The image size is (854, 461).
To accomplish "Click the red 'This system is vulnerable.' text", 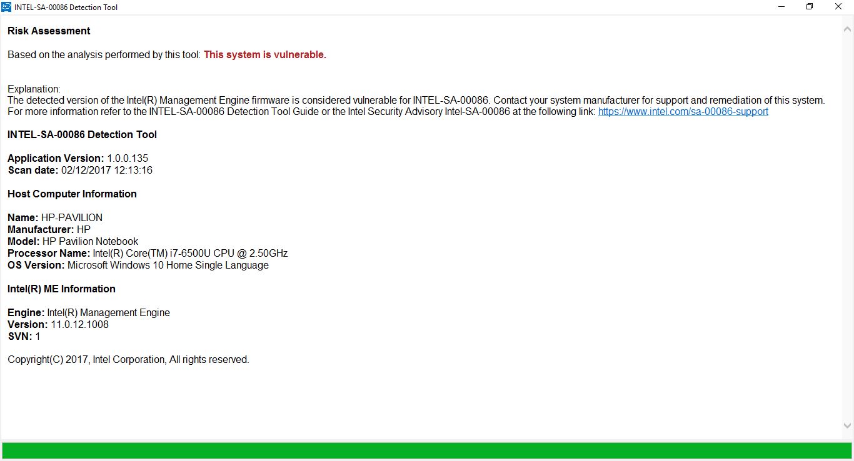I will pos(265,55).
